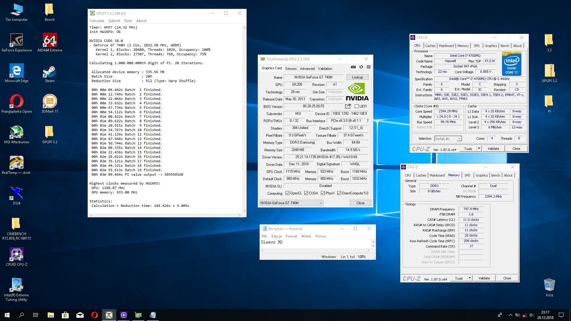Switch to the Advanced tab in GPU-Z
The height and width of the screenshot is (321, 571).
[x=307, y=69]
